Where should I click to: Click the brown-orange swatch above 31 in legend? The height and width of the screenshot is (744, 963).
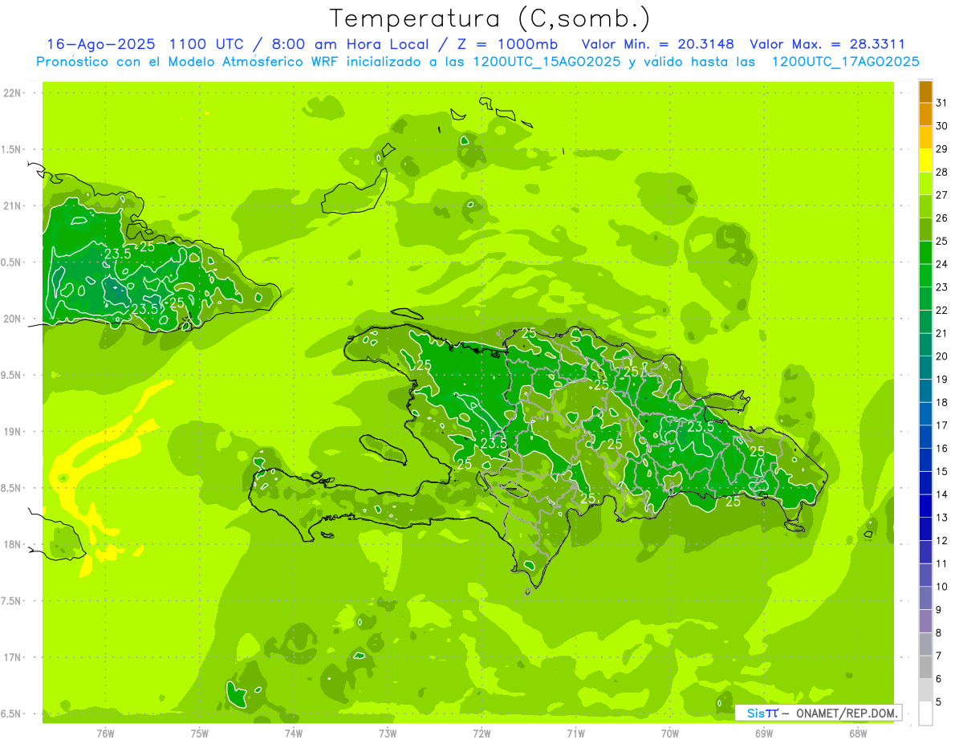(x=925, y=92)
